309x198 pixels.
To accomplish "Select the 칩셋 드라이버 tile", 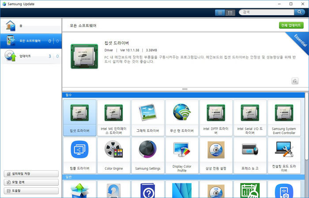I will [79, 117].
